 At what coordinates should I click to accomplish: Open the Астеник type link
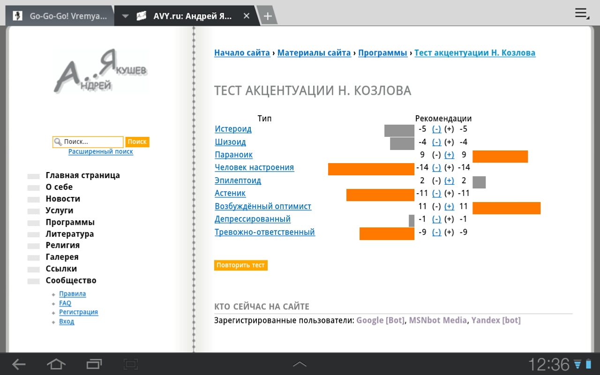(x=230, y=193)
